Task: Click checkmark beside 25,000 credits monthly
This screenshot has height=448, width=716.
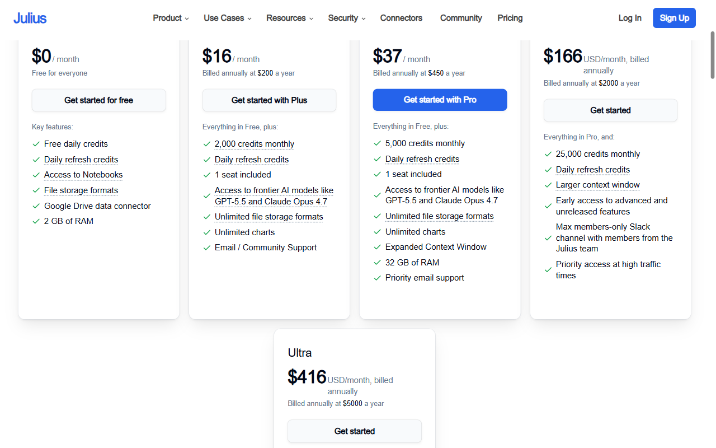Action: [x=548, y=154]
